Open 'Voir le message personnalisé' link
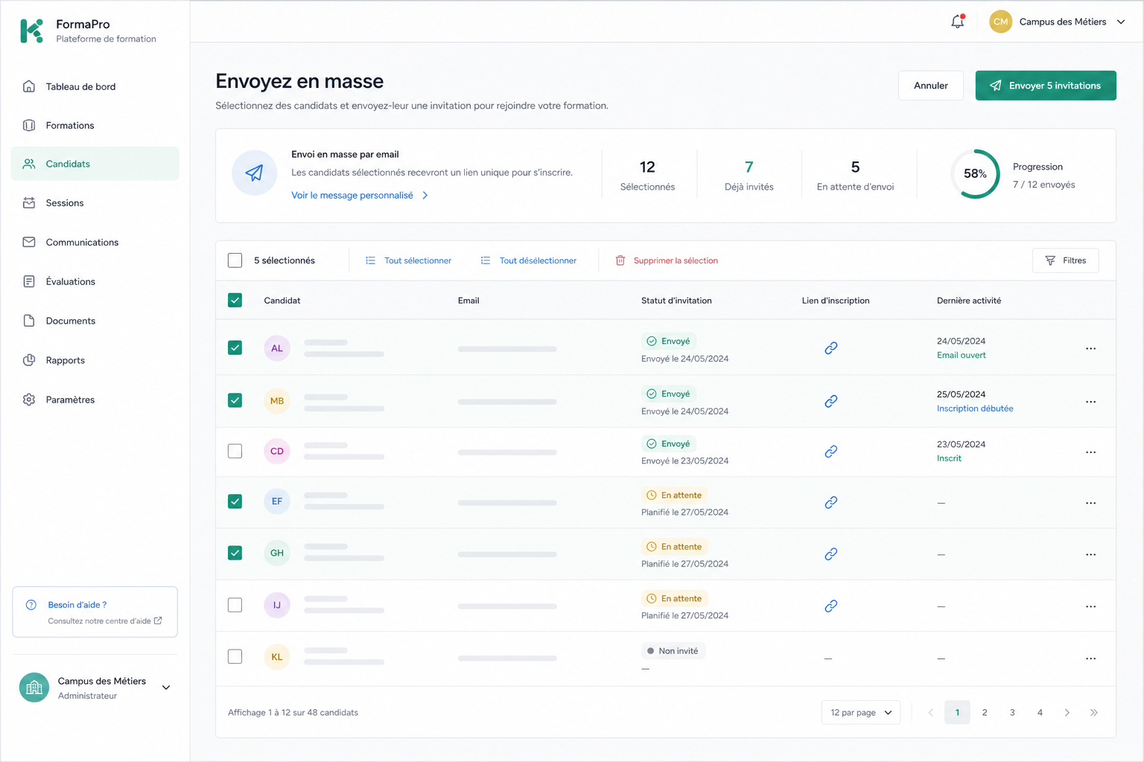This screenshot has height=762, width=1144. coord(360,195)
